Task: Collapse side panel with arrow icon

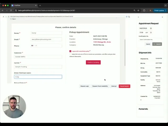Action: tap(138, 17)
